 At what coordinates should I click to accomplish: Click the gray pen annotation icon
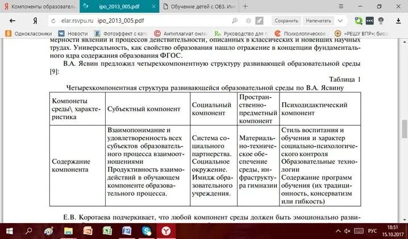259,21
